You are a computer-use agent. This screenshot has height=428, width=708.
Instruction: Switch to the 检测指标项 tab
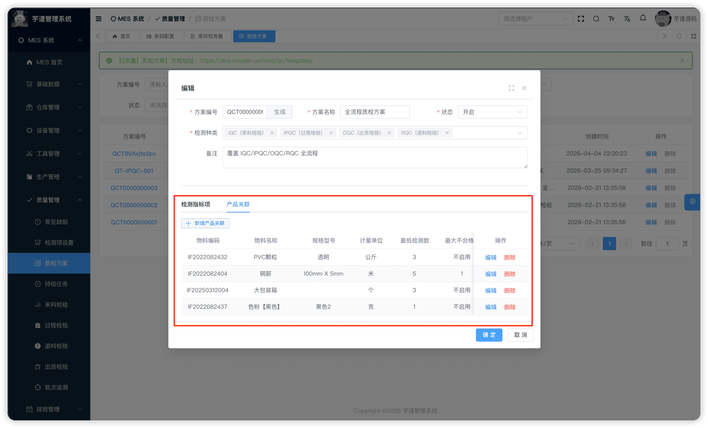tap(196, 204)
